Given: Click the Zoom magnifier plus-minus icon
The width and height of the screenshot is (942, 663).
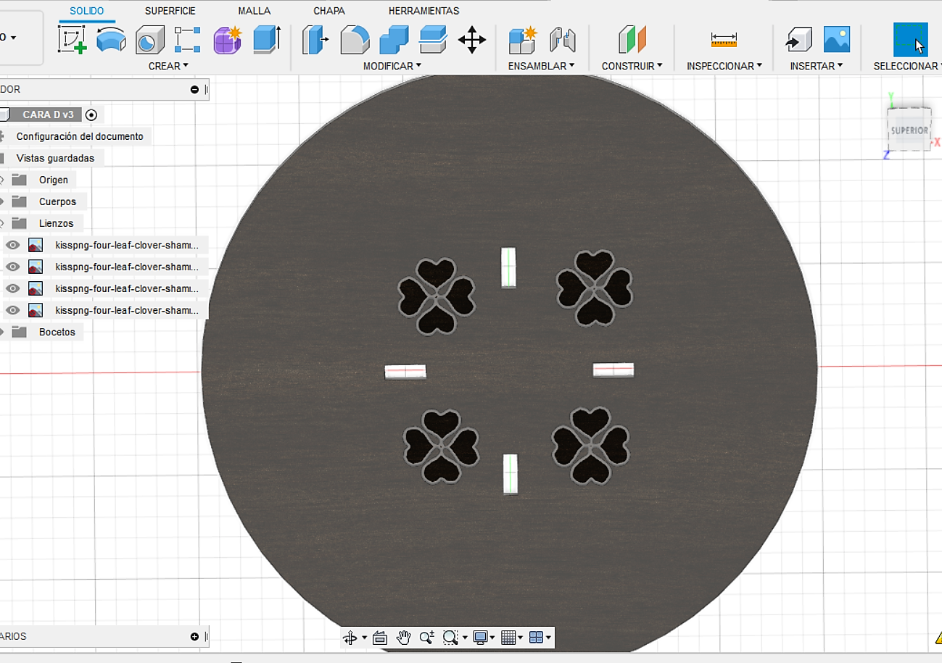Looking at the screenshot, I should pyautogui.click(x=426, y=638).
